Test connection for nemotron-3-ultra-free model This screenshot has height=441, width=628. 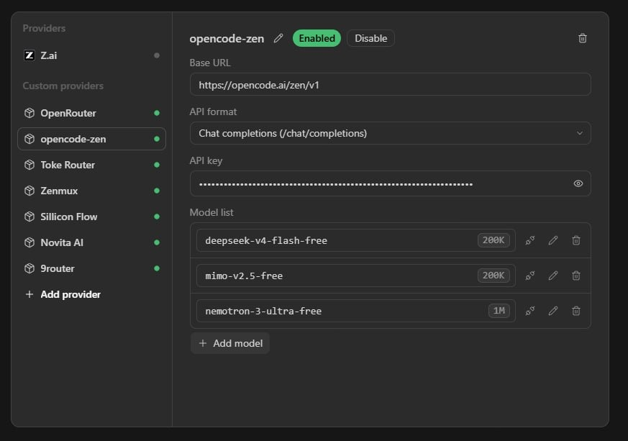(x=530, y=311)
